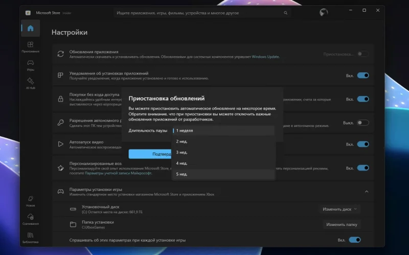Click the Приостановка... status text
The image size is (409, 255).
[x=338, y=54]
